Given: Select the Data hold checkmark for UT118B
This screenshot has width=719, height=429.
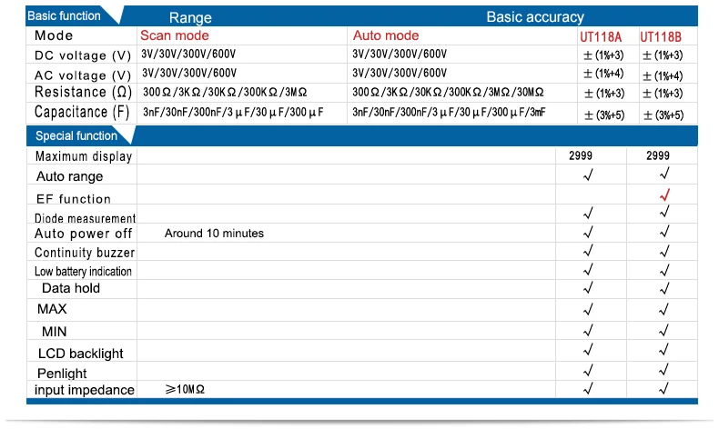Looking at the screenshot, I should [664, 288].
